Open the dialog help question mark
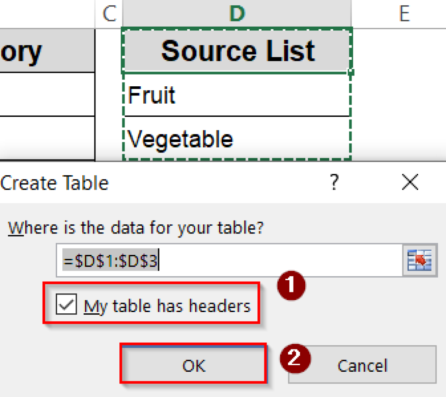This screenshot has height=397, width=446. click(x=334, y=183)
